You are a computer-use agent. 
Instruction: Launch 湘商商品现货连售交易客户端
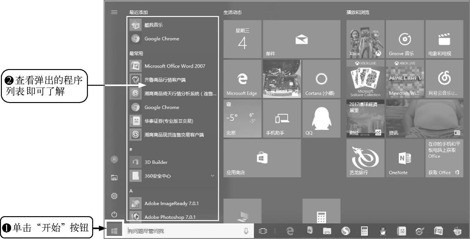pos(173,135)
